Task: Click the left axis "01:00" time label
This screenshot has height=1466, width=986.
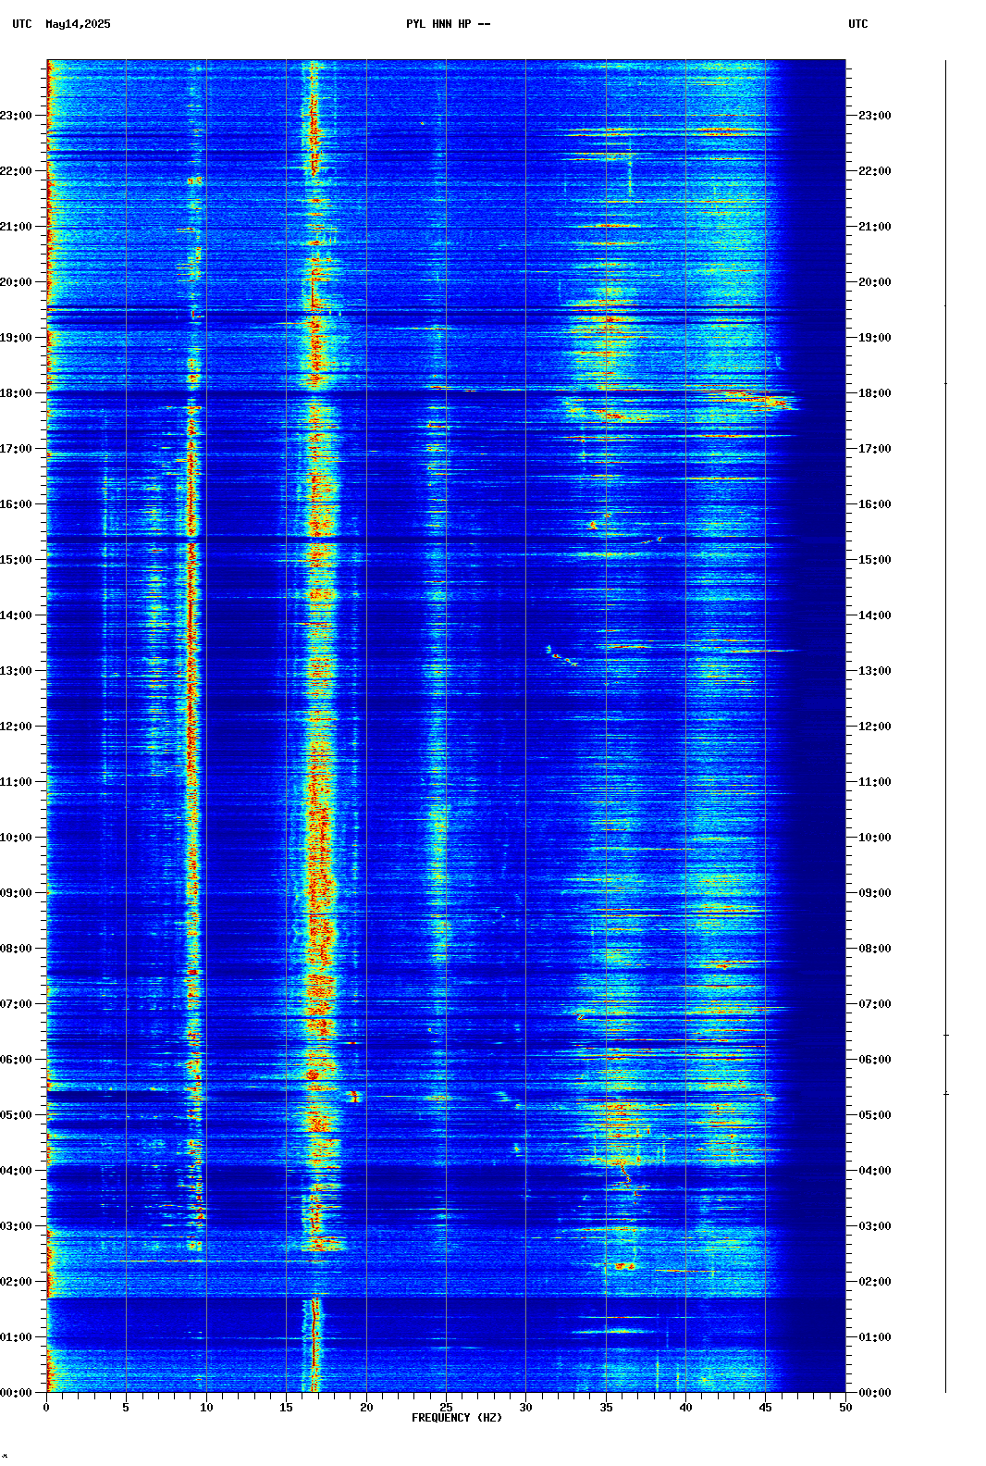Action: click(x=16, y=1337)
